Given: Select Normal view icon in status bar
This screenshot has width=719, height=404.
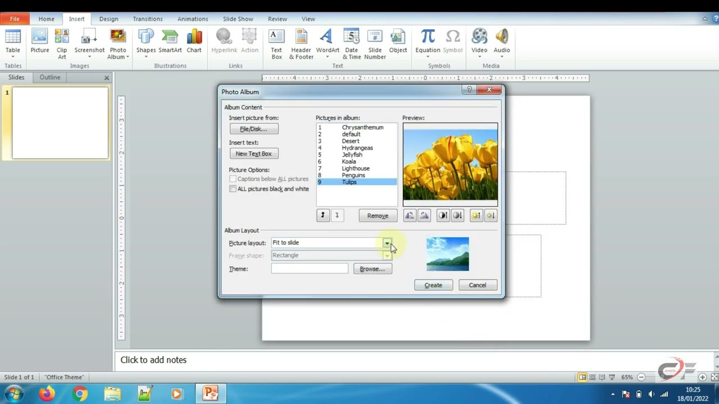Looking at the screenshot, I should (x=583, y=377).
